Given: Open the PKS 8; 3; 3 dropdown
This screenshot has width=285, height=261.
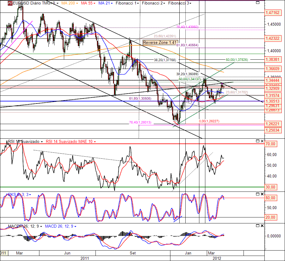Looking at the screenshot, I should [30, 195].
